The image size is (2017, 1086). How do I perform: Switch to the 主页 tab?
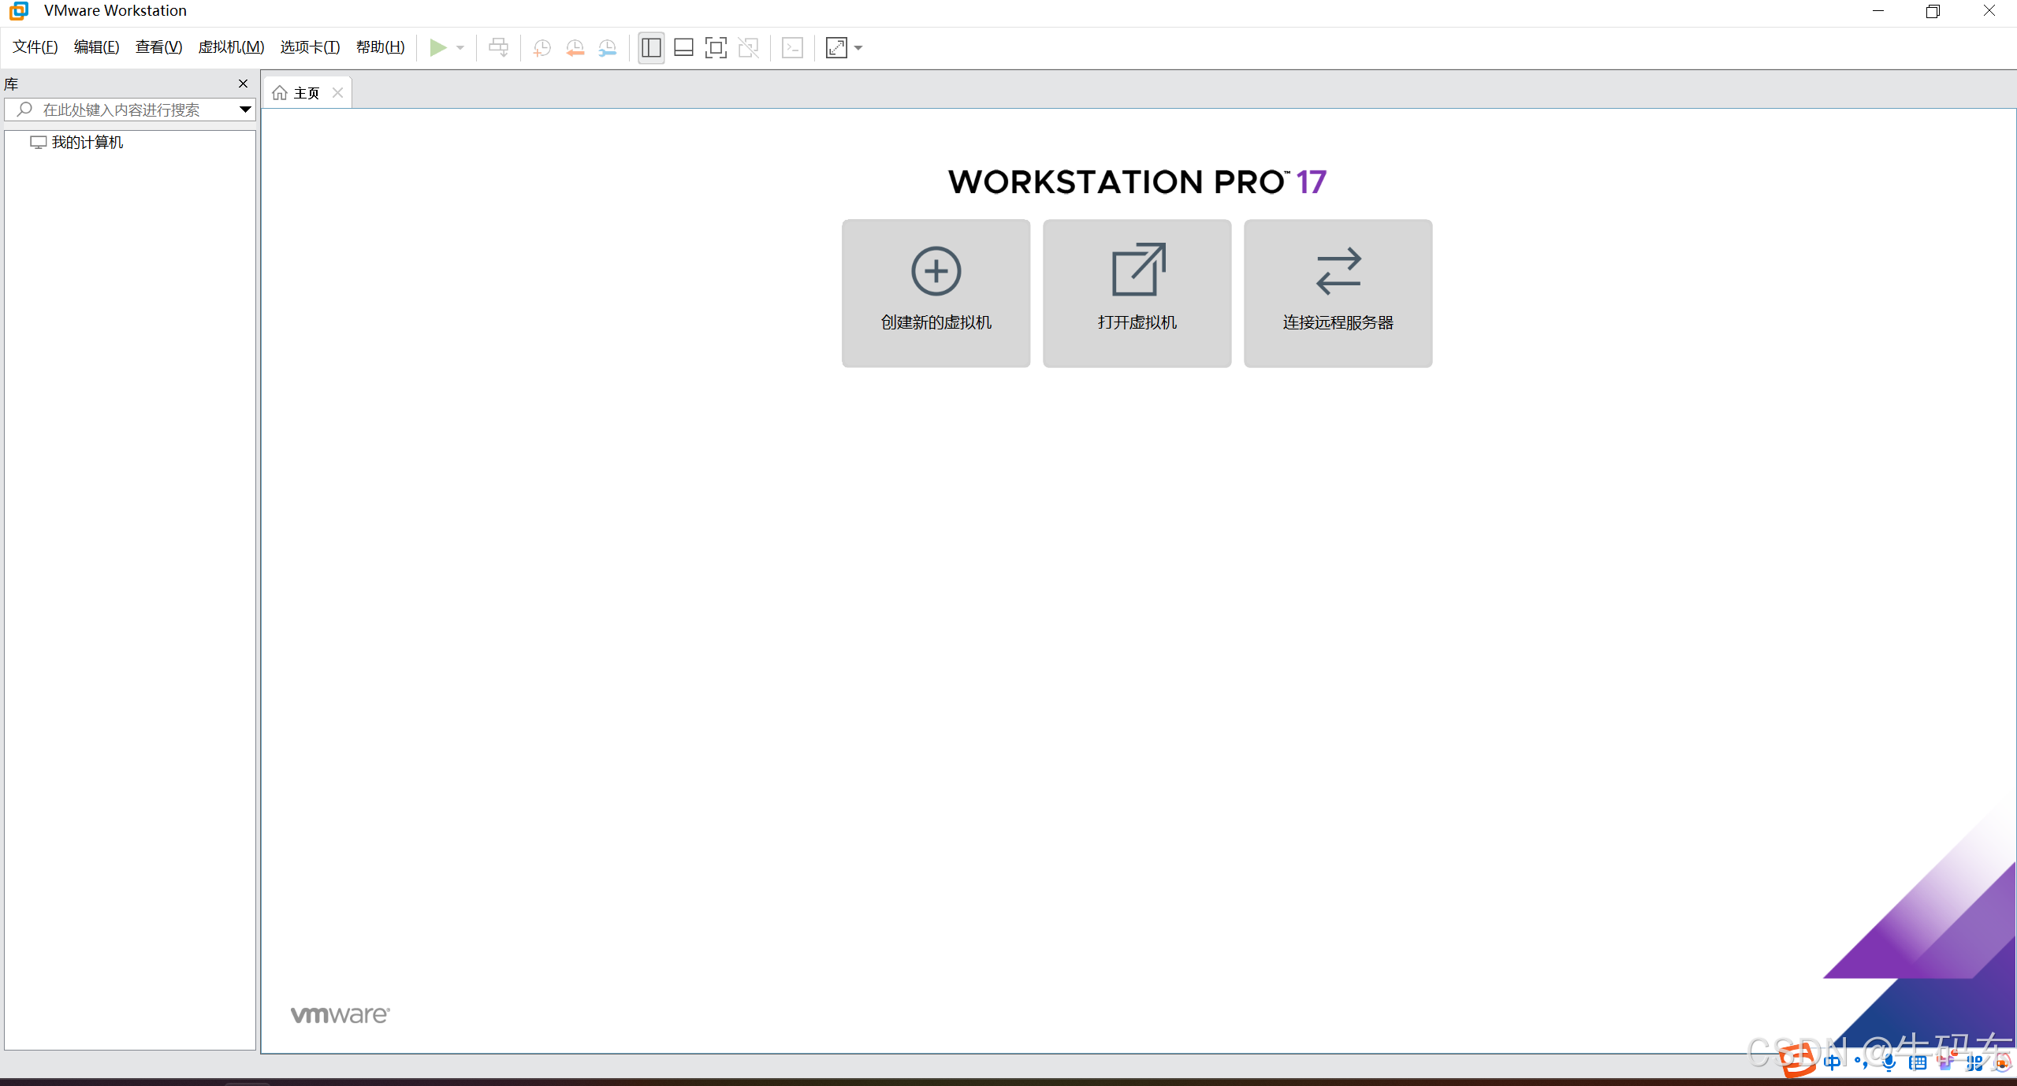click(x=306, y=93)
